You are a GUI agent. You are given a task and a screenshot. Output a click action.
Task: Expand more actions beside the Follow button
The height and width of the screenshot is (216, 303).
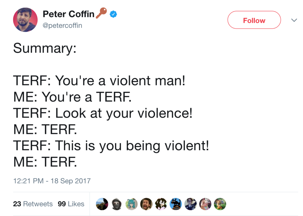point(294,20)
